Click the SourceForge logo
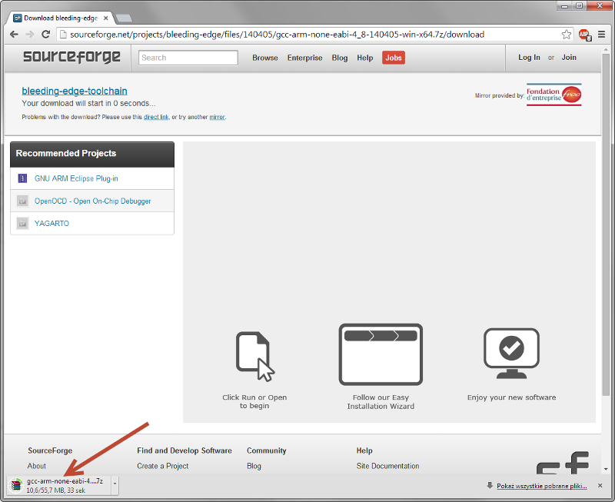 coord(71,57)
